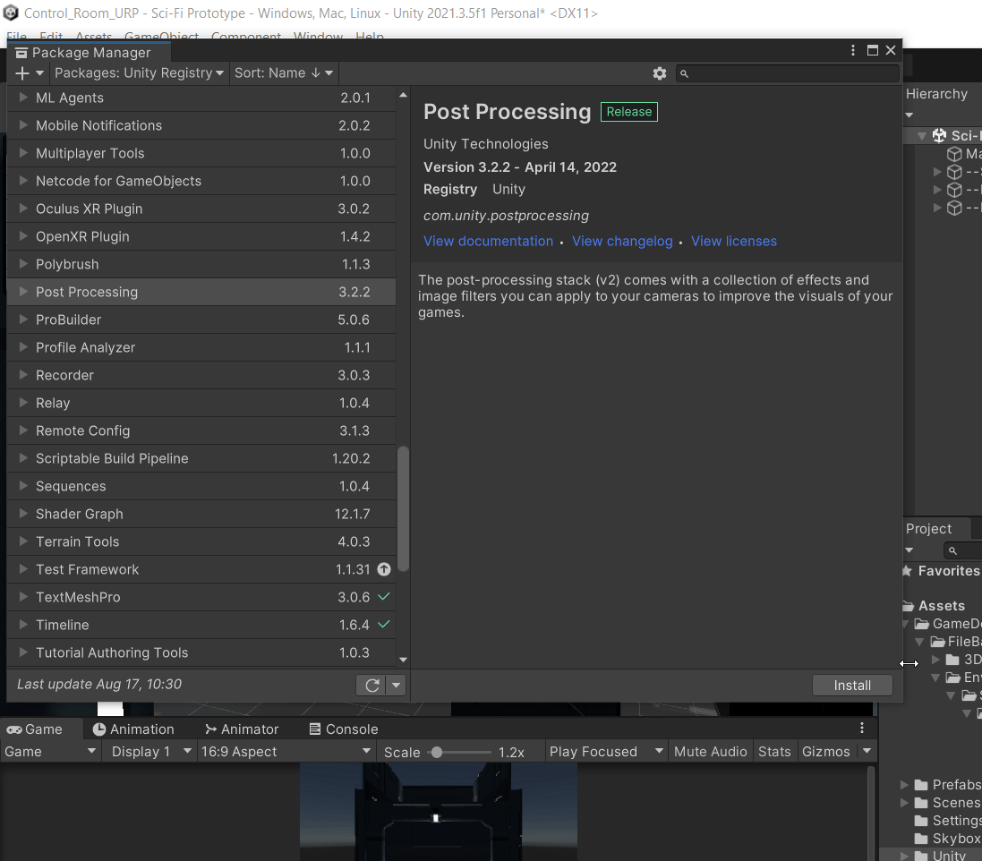Image resolution: width=982 pixels, height=861 pixels.
Task: Select the Sci-Fi scene icon in Hierarchy
Action: [939, 135]
